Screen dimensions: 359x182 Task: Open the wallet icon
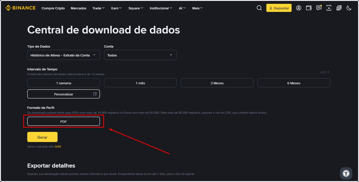click(309, 8)
